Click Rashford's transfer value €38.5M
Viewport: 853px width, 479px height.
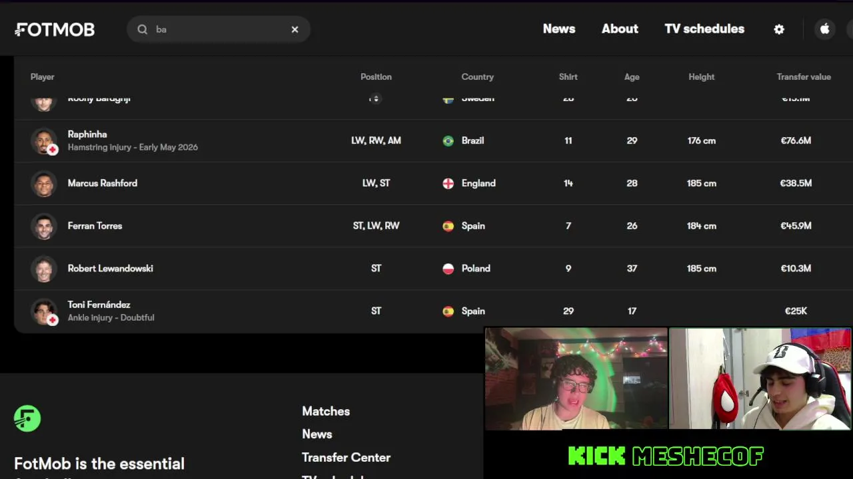(x=796, y=183)
